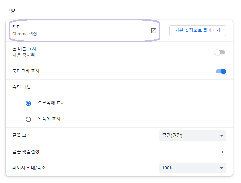Open the 글꼴 크기 dropdown showing 중간(권장)

192,136
